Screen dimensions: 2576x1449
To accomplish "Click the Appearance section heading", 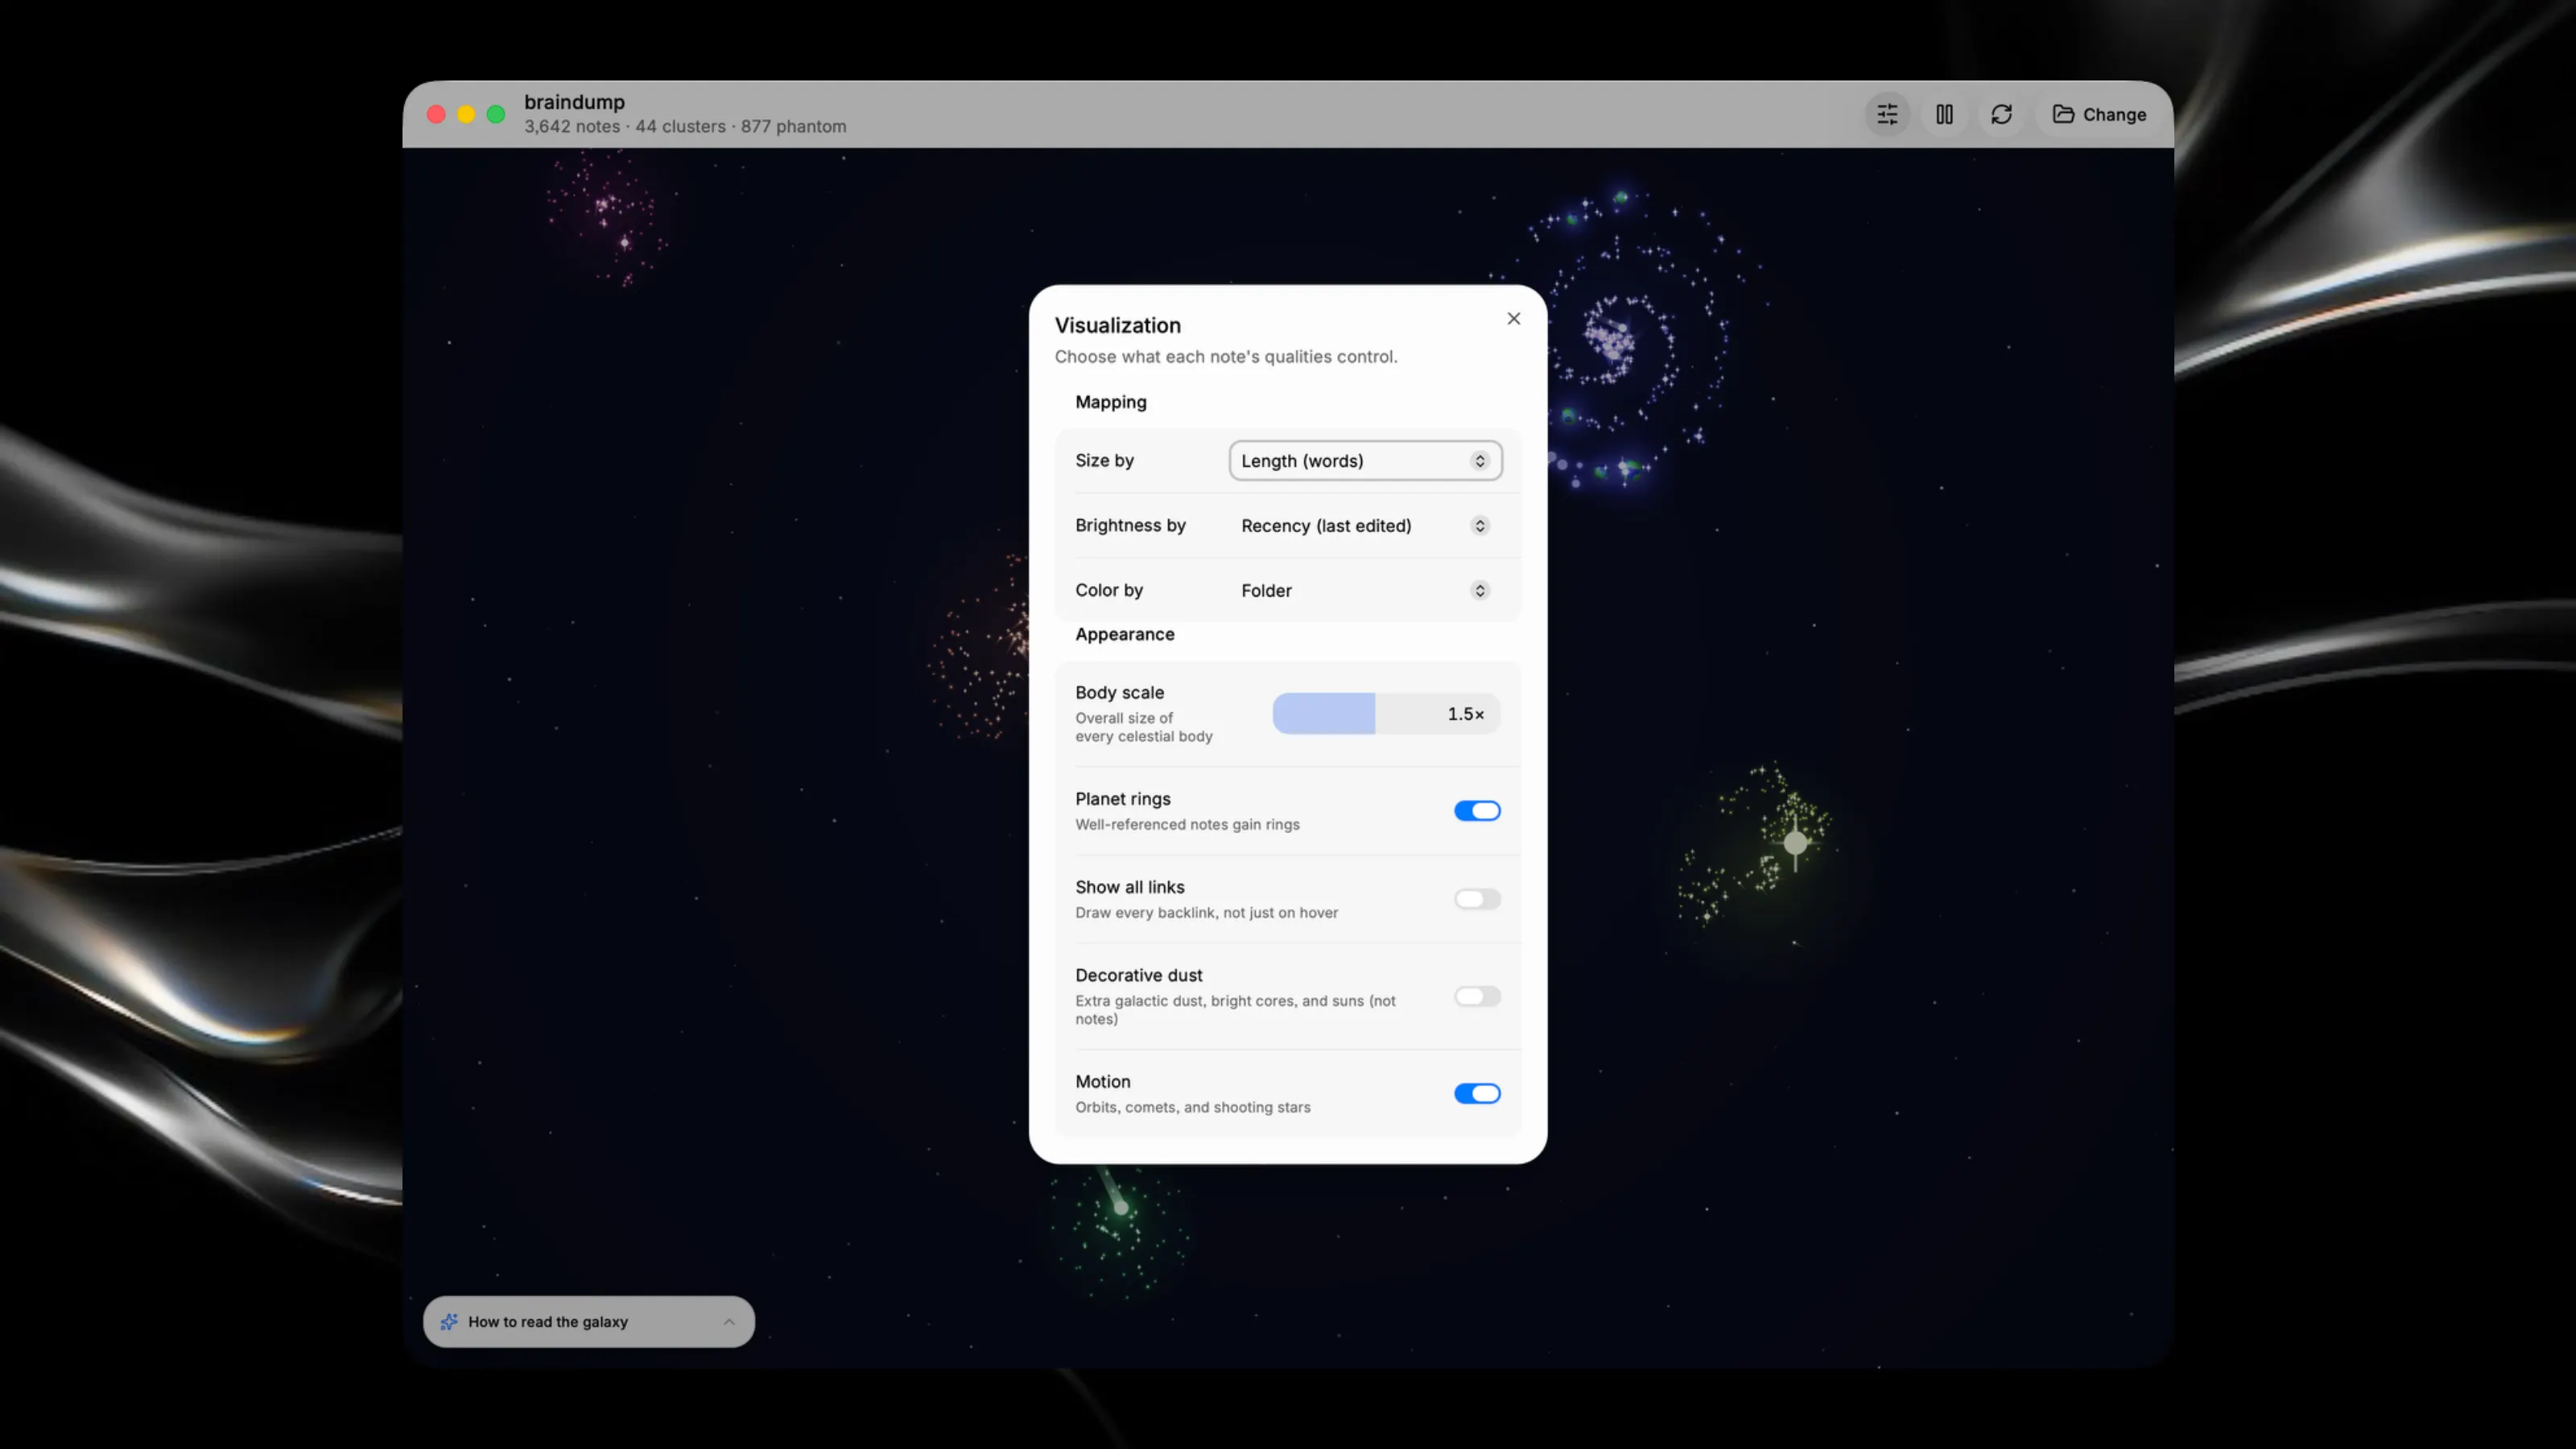I will tap(1124, 634).
